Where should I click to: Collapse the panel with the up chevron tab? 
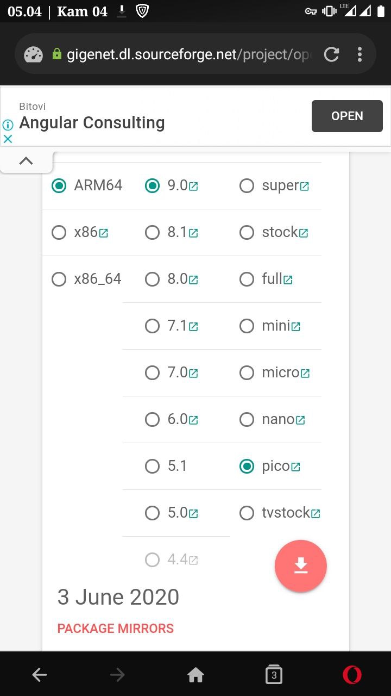(x=26, y=161)
